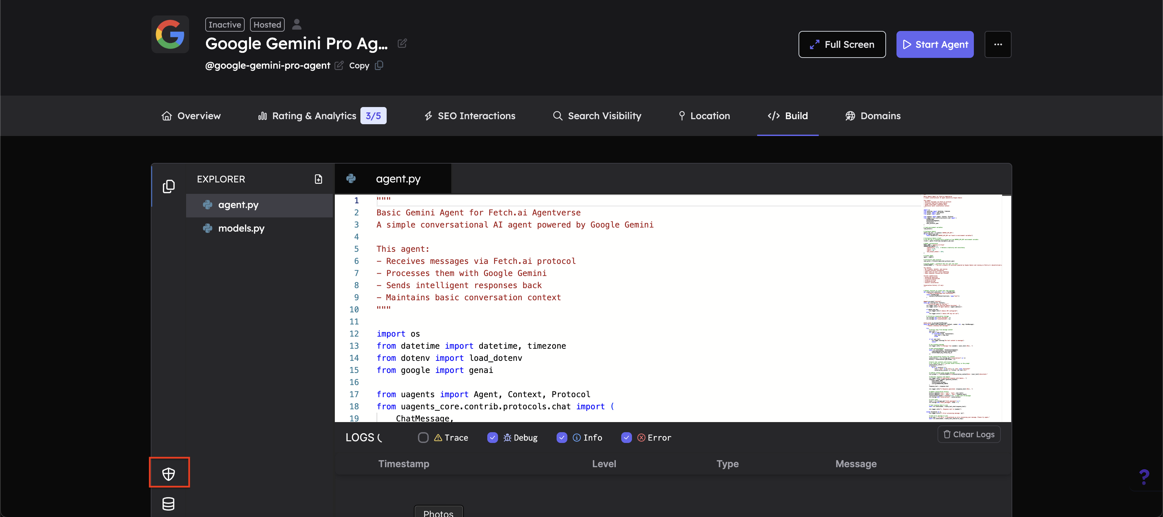The image size is (1163, 517).
Task: Click the Full Screen button
Action: pos(842,44)
